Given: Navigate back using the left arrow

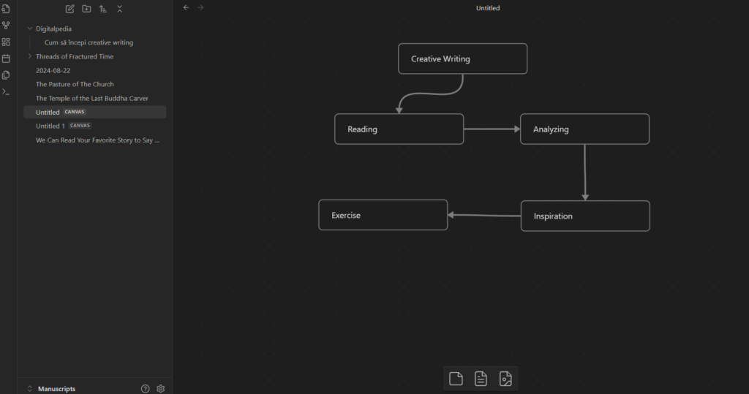Looking at the screenshot, I should (x=186, y=8).
